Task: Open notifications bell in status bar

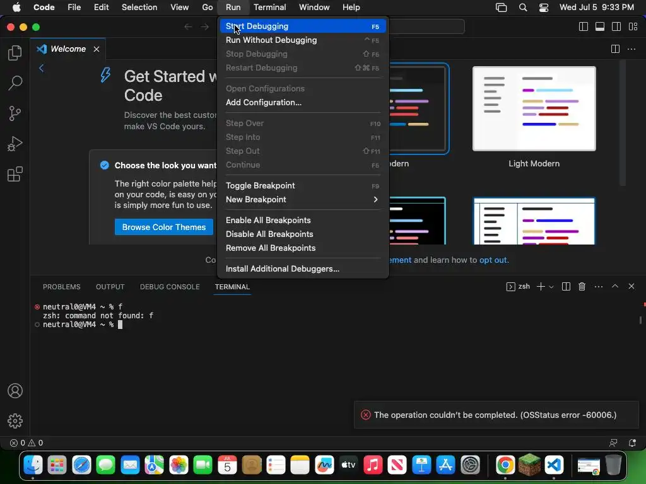Action: tap(632, 443)
